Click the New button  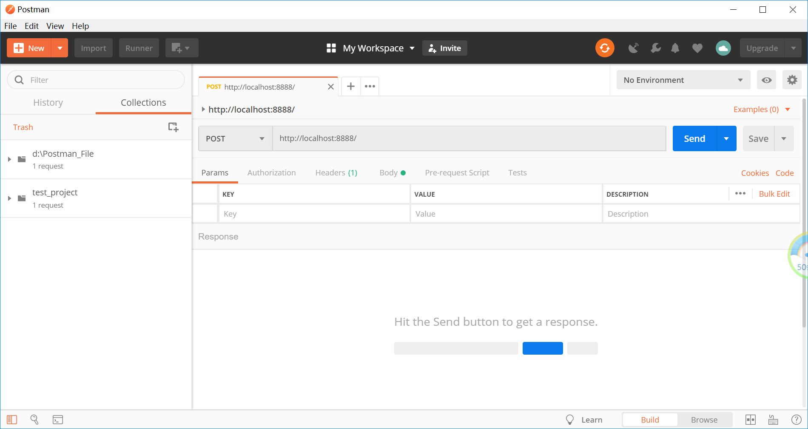tap(29, 48)
